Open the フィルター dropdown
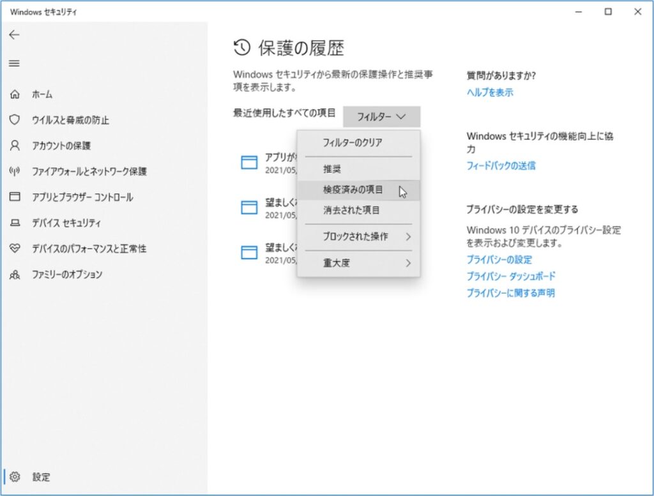Image resolution: width=654 pixels, height=496 pixels. (x=381, y=117)
